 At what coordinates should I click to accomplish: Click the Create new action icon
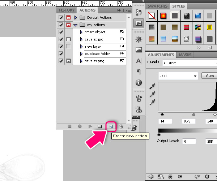pyautogui.click(x=111, y=126)
